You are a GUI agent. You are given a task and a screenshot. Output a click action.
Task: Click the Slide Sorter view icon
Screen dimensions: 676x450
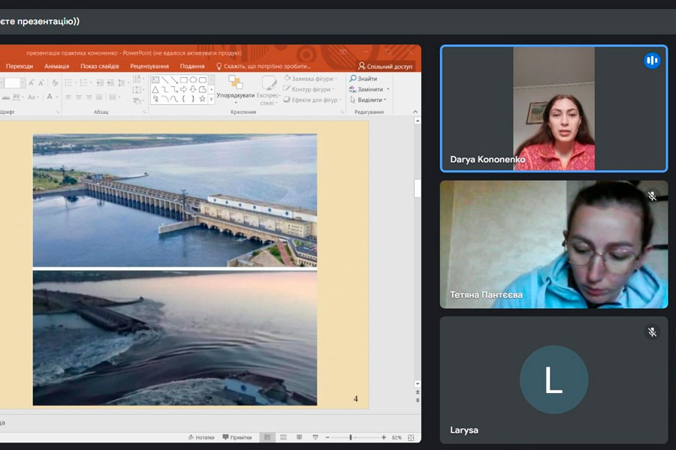point(284,437)
